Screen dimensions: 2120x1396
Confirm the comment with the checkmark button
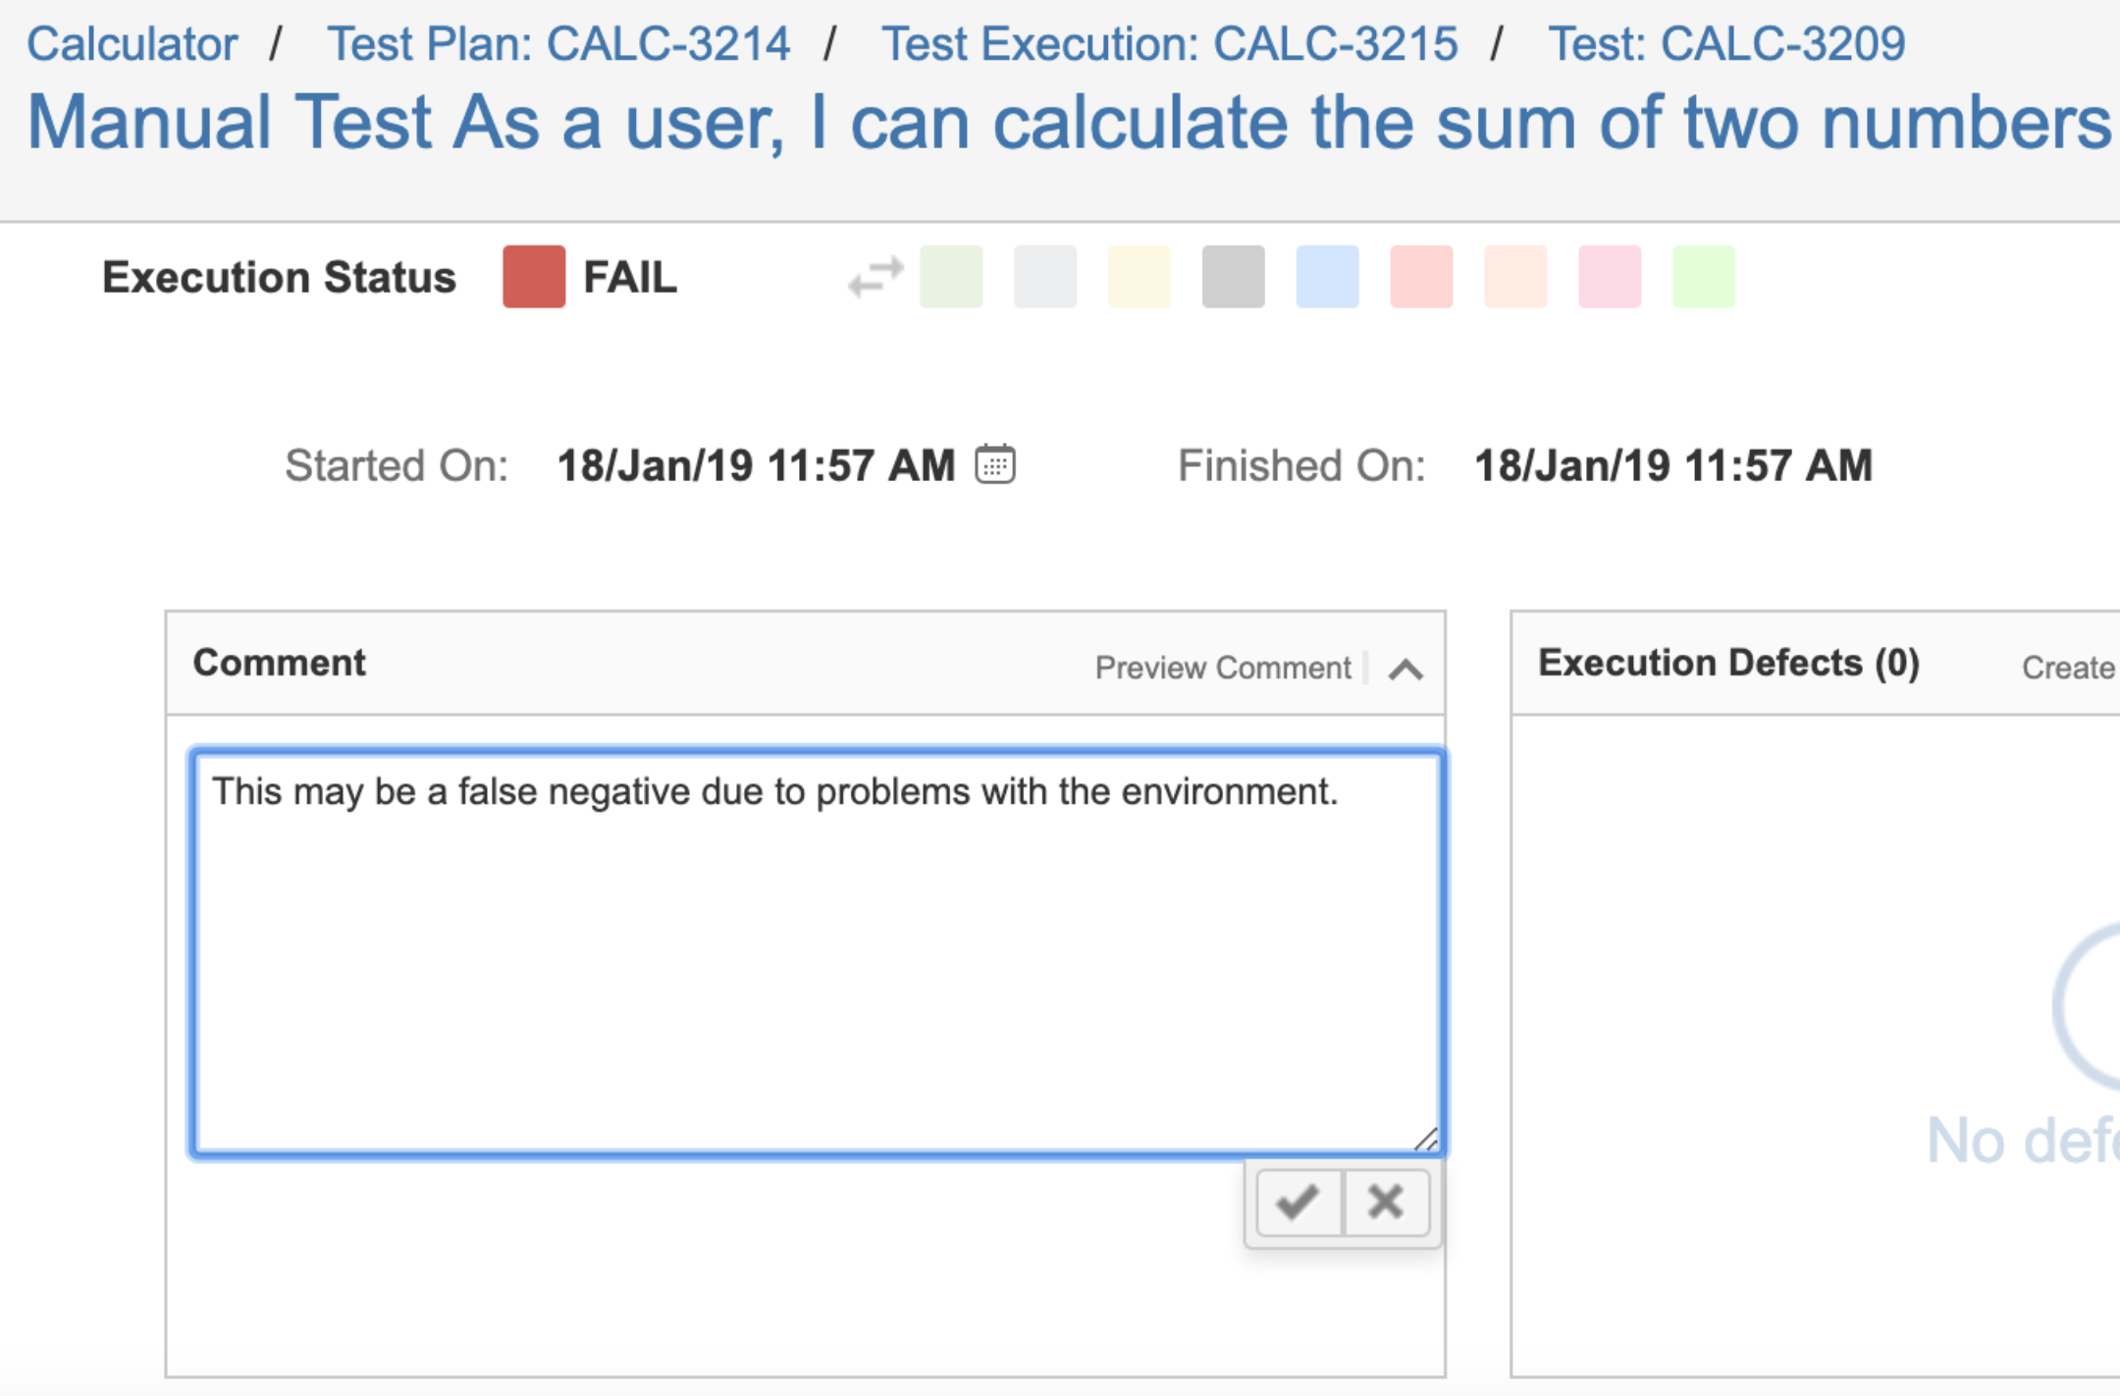[1298, 1202]
